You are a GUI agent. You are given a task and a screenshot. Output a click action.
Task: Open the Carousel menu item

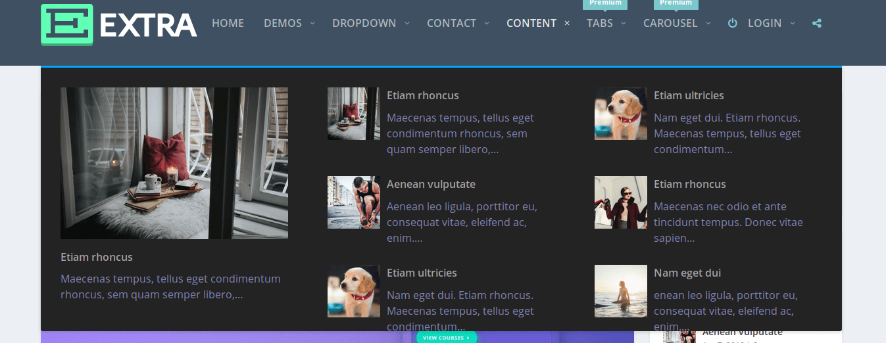pos(670,24)
